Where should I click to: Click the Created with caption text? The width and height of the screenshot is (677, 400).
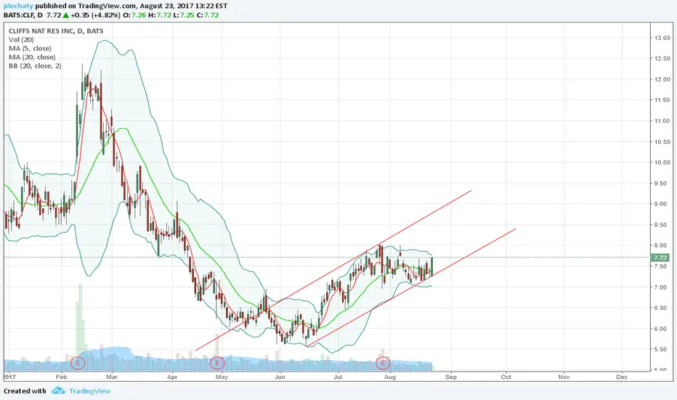tap(25, 391)
